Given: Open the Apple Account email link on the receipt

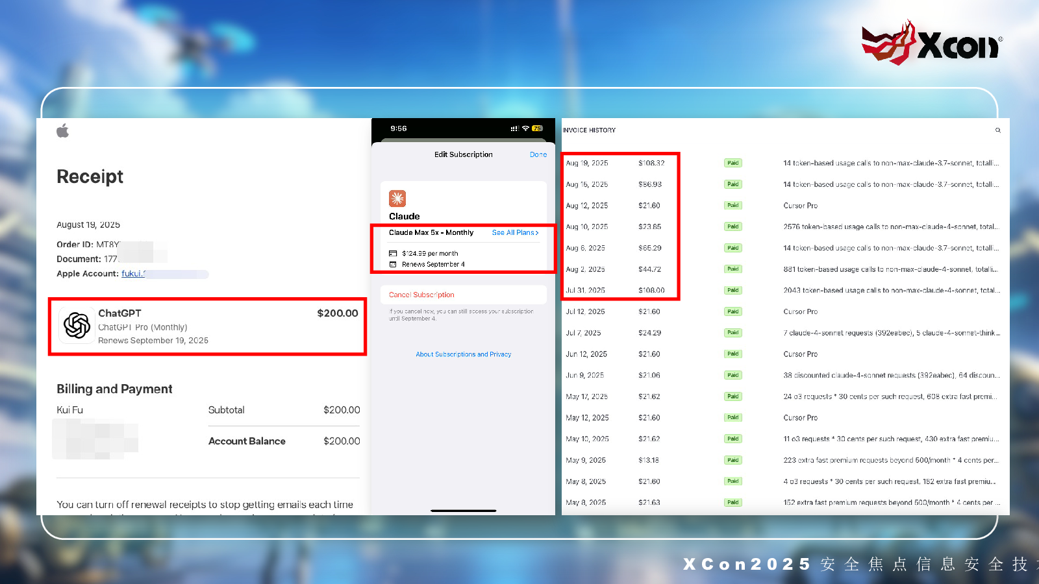Looking at the screenshot, I should tap(134, 274).
